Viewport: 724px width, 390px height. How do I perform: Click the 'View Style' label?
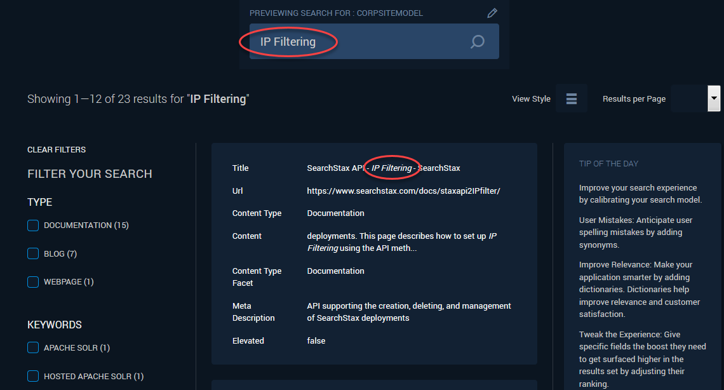pos(531,98)
